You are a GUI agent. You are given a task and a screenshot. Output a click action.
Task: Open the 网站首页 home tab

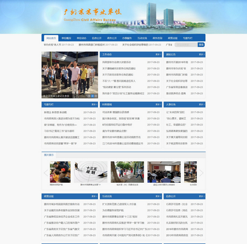point(51,38)
